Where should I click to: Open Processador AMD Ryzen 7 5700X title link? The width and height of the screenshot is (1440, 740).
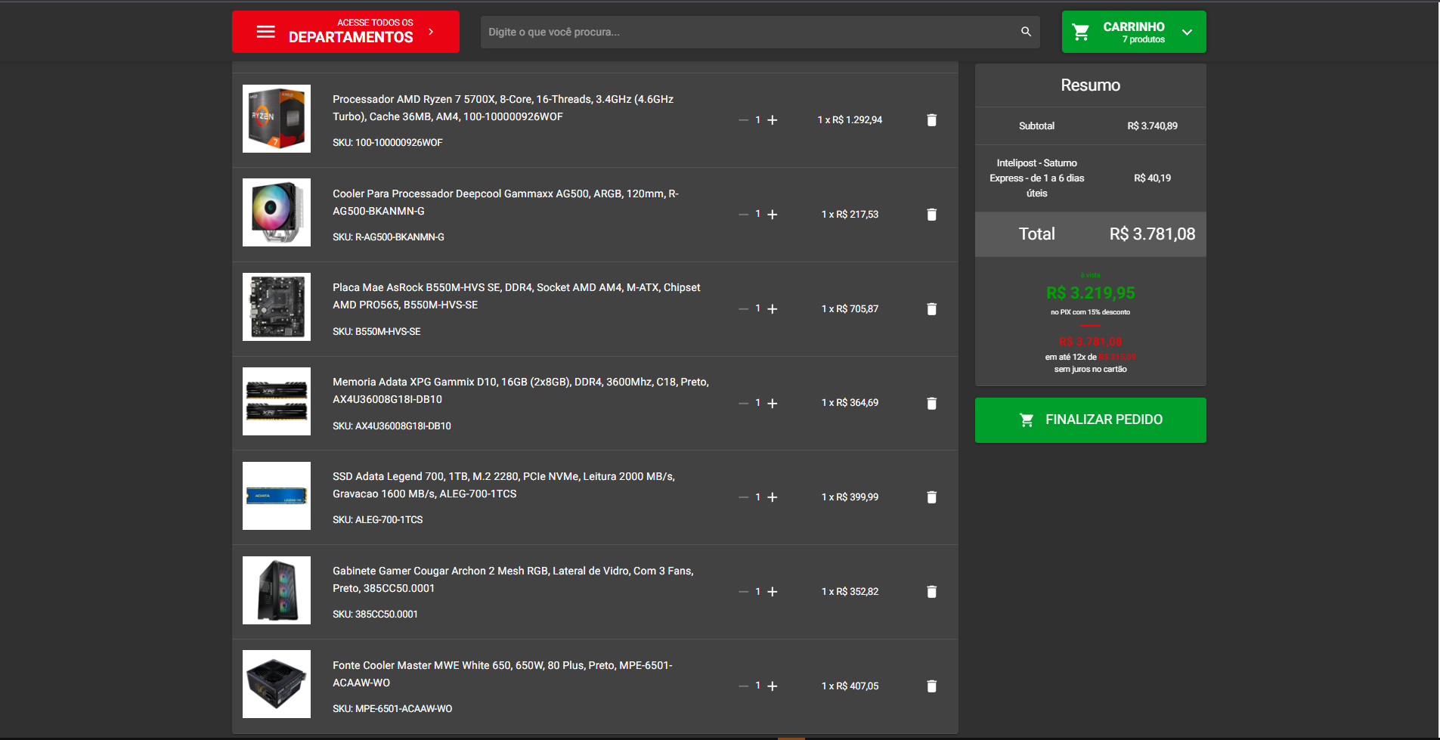(503, 108)
